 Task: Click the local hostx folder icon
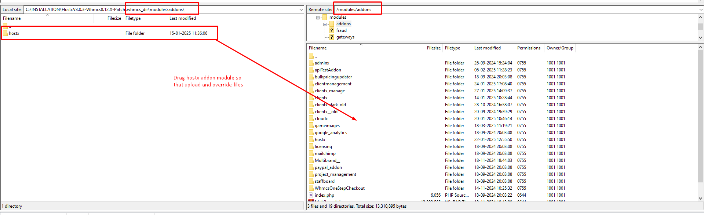click(x=5, y=33)
